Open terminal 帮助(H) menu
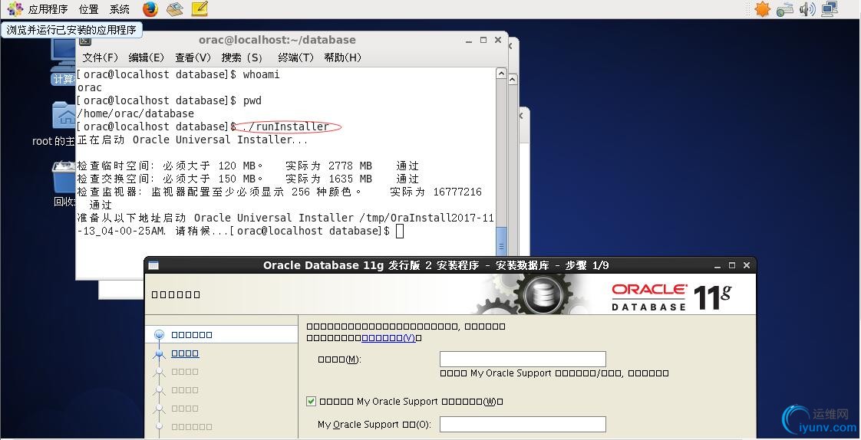The height and width of the screenshot is (440, 861). tap(343, 57)
